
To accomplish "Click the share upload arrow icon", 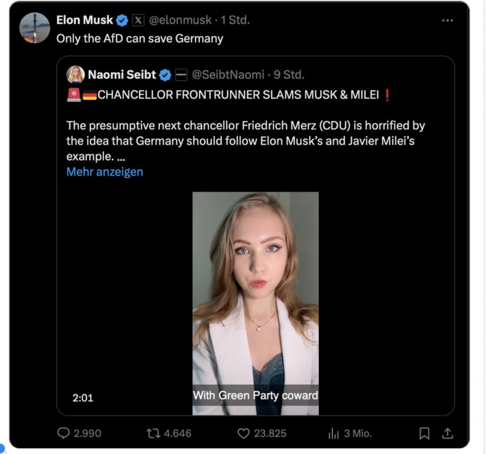I will [447, 433].
